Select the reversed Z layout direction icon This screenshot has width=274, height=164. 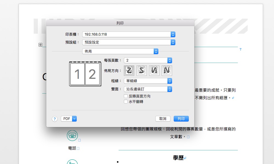(142, 71)
